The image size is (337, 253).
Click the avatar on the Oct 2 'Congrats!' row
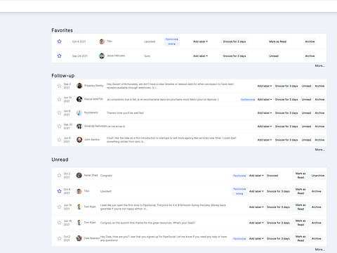(x=79, y=175)
